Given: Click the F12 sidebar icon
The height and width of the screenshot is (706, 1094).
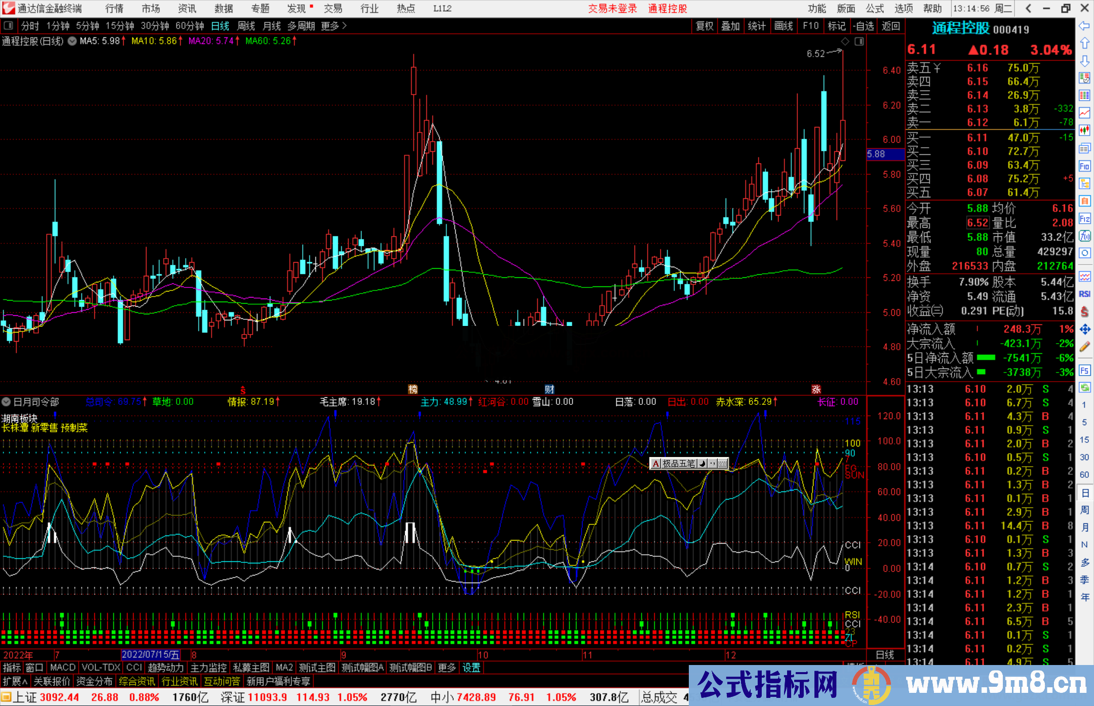Looking at the screenshot, I should (x=1084, y=219).
